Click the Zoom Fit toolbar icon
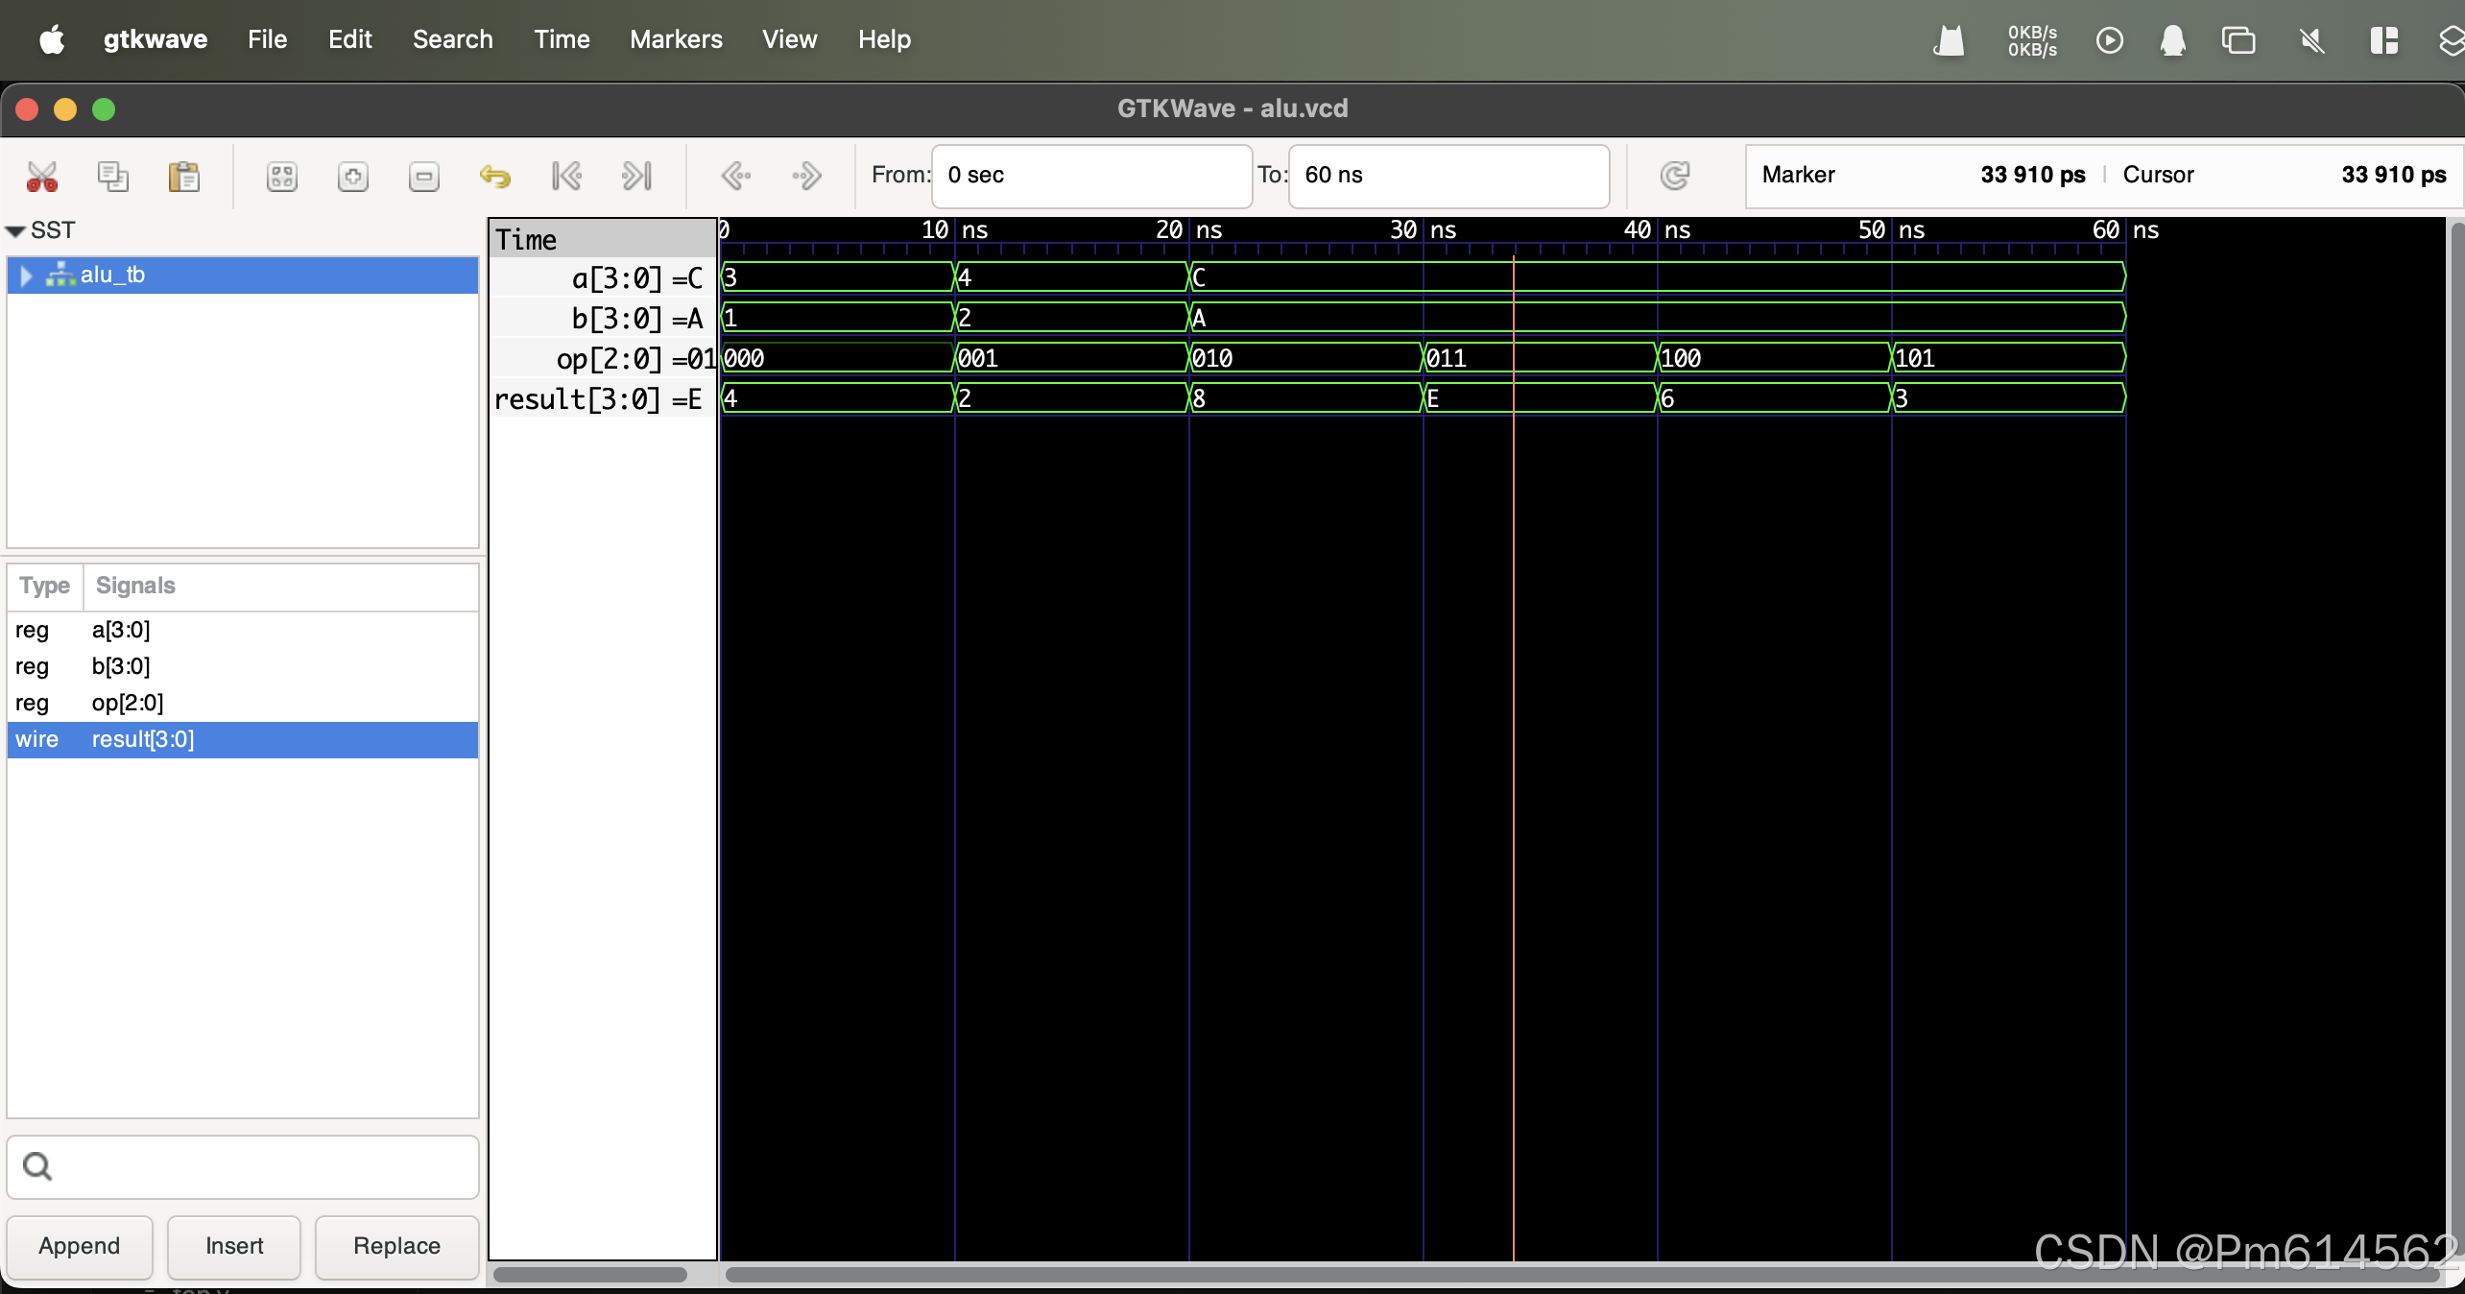The width and height of the screenshot is (2465, 1294). click(x=282, y=177)
